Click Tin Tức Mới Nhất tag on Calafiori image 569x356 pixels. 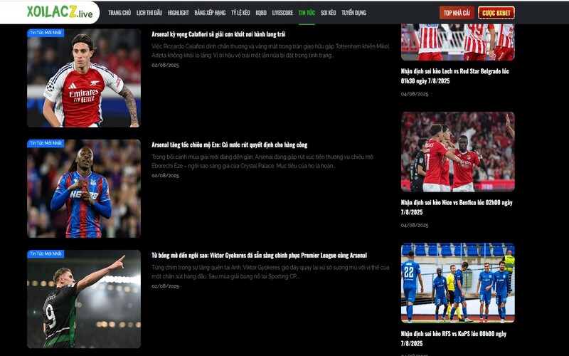coord(46,33)
